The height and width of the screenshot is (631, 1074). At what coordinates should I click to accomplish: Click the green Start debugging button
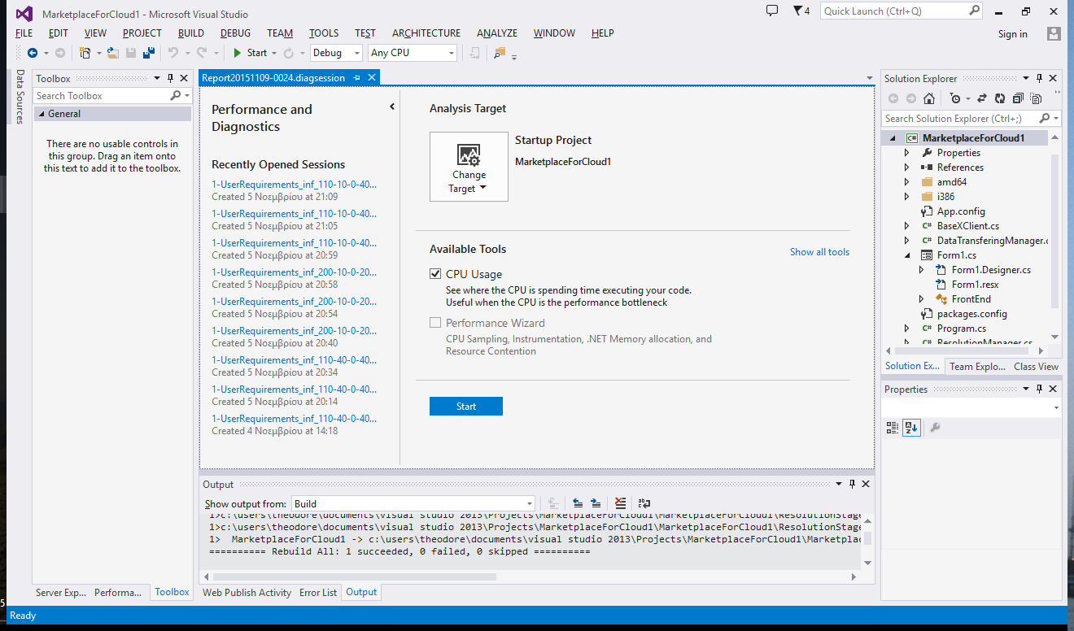250,53
